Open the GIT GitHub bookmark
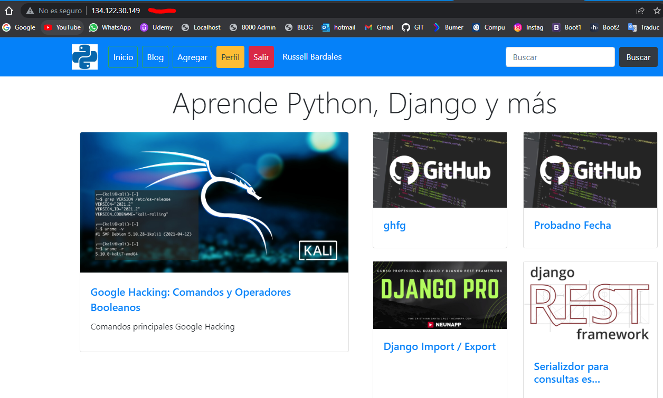 [x=413, y=27]
